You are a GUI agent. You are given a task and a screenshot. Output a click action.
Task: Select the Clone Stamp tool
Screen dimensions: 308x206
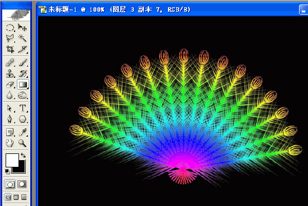click(x=10, y=74)
